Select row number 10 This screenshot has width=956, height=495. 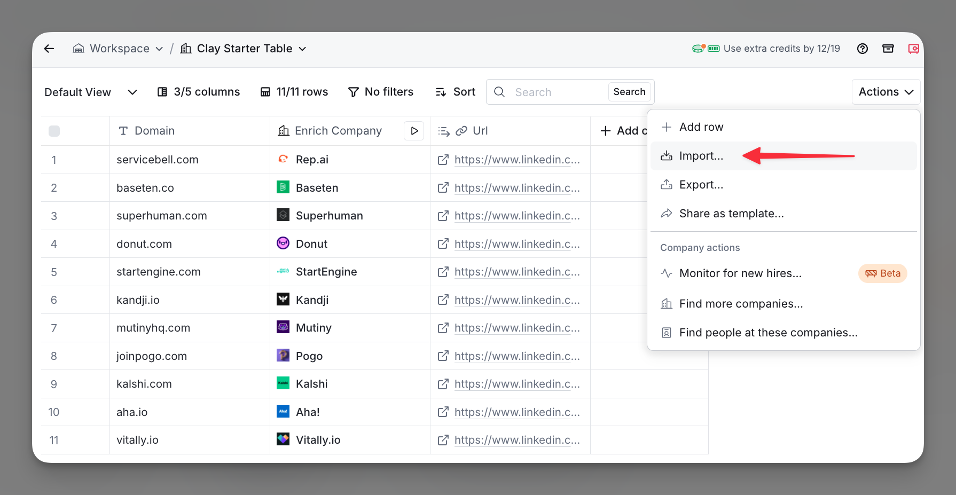(x=54, y=412)
